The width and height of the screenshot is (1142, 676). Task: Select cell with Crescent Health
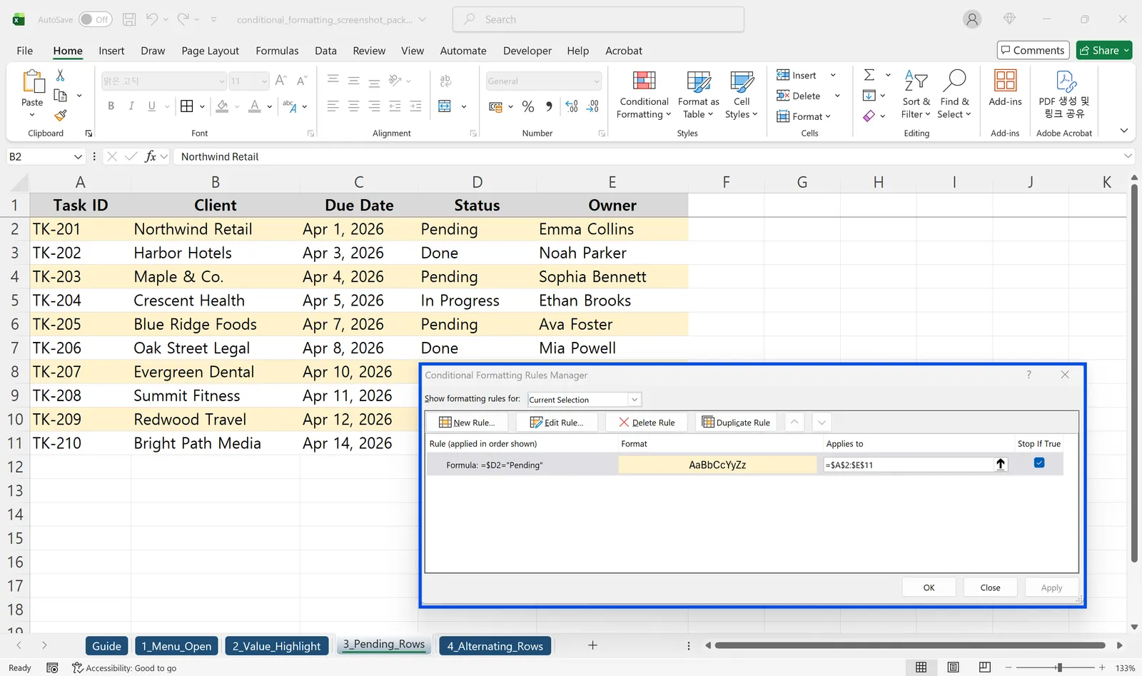click(x=216, y=301)
